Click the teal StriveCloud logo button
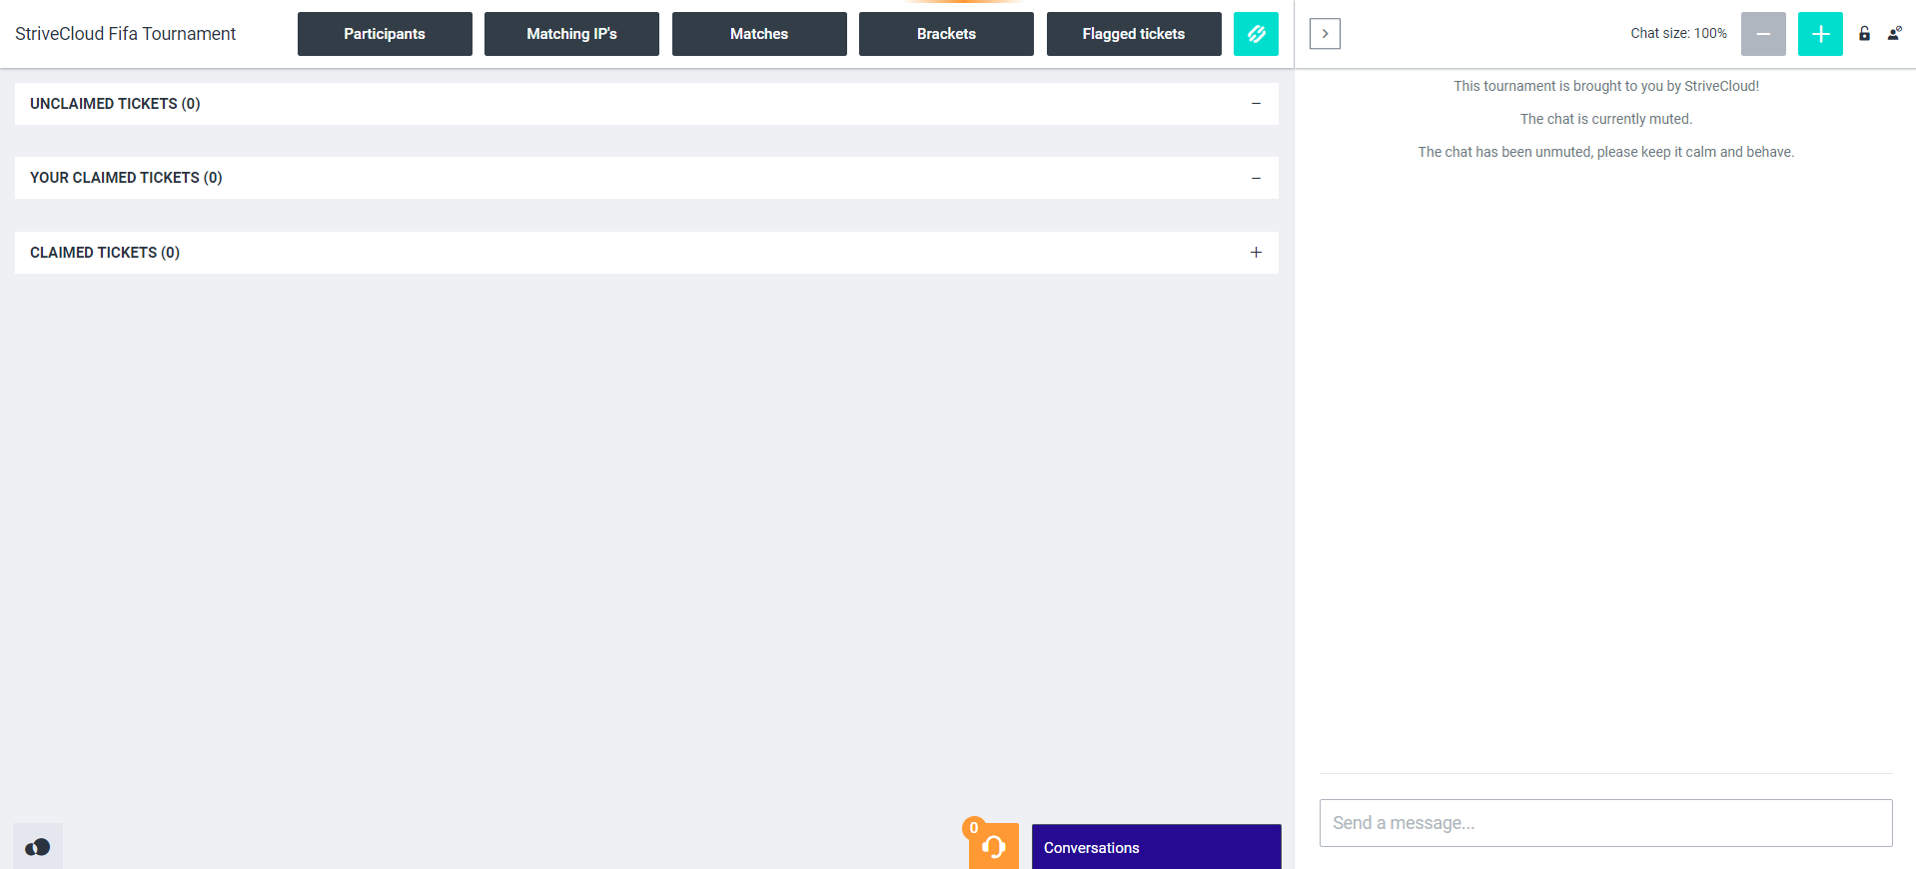The image size is (1916, 869). pos(1256,34)
